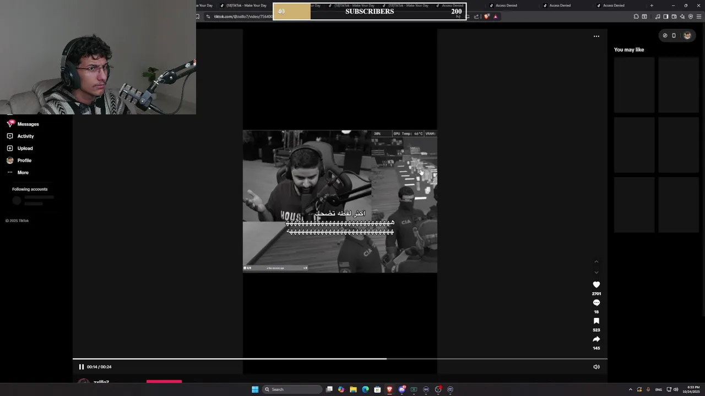Open the three-dot video options menu

(x=596, y=36)
